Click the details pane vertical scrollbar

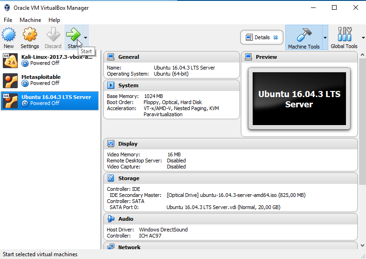click(x=362, y=117)
